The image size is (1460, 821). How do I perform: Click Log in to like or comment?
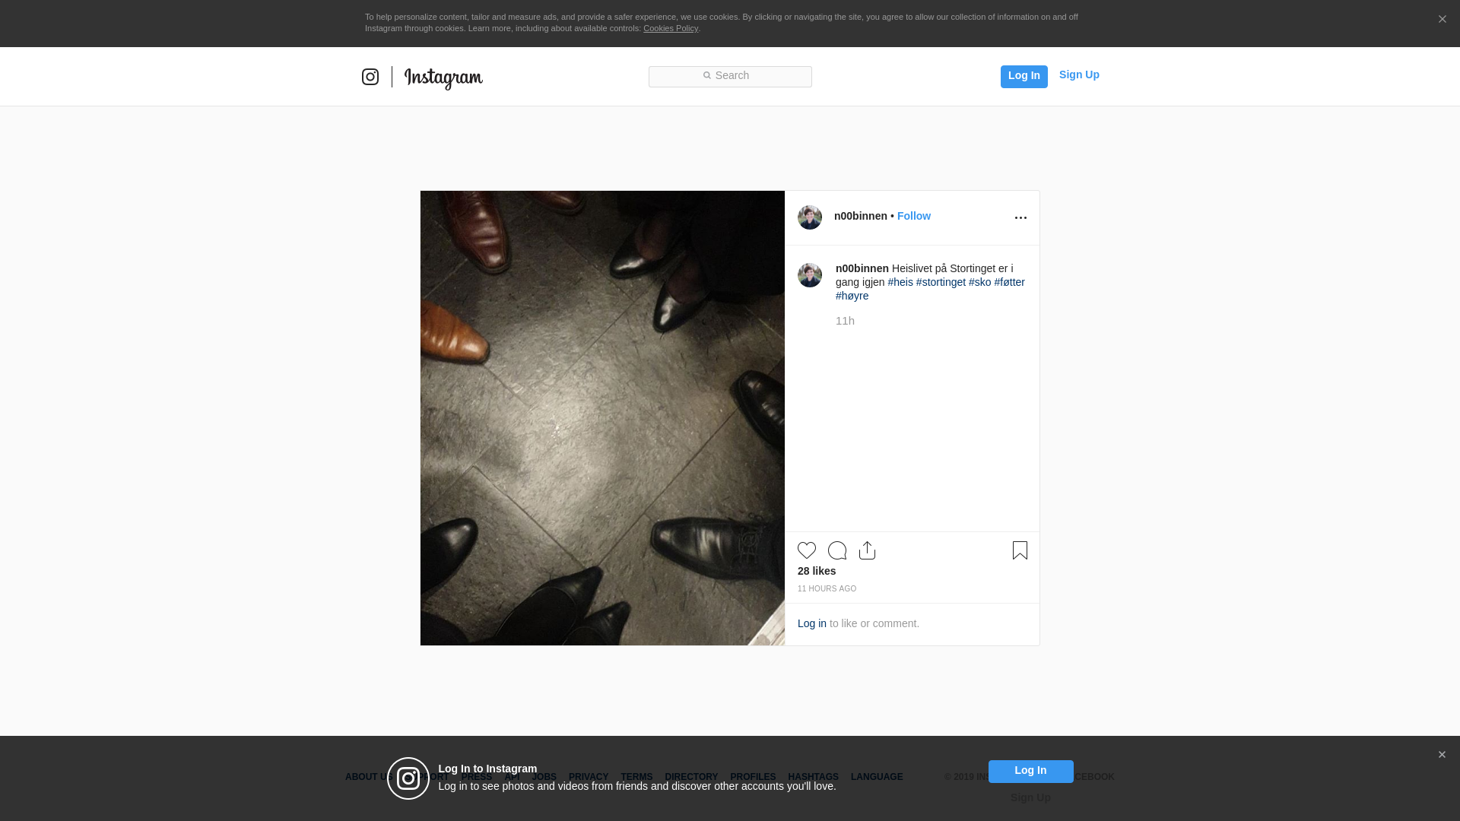click(812, 623)
